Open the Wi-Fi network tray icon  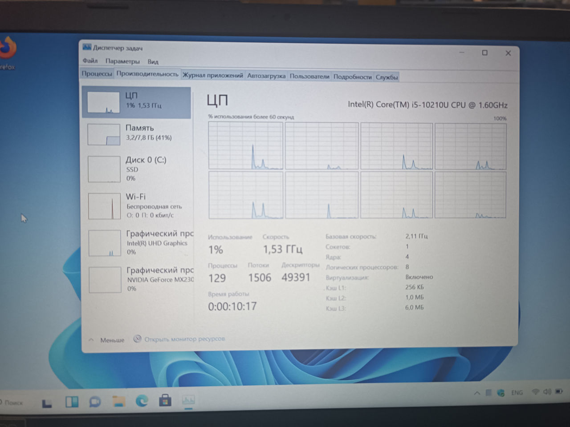(x=535, y=392)
